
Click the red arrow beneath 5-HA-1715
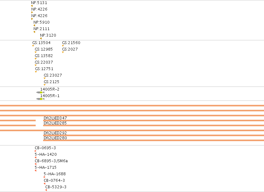pos(36,171)
